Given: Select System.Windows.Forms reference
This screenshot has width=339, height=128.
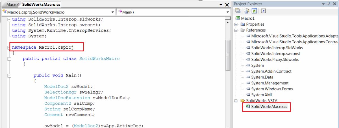Looking at the screenshot, I should tap(272, 89).
